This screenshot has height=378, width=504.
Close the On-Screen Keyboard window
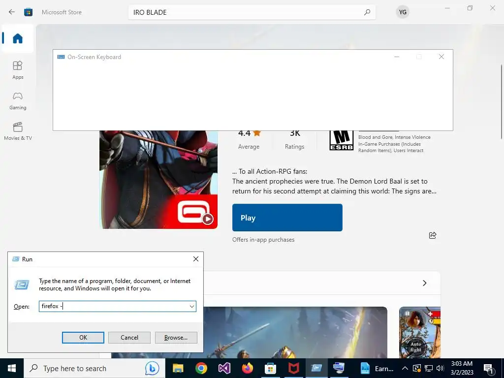(x=441, y=57)
